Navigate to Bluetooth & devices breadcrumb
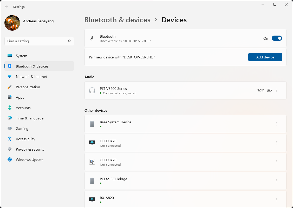 coord(117,20)
